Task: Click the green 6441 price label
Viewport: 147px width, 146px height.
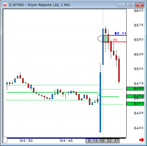Action: point(135,104)
